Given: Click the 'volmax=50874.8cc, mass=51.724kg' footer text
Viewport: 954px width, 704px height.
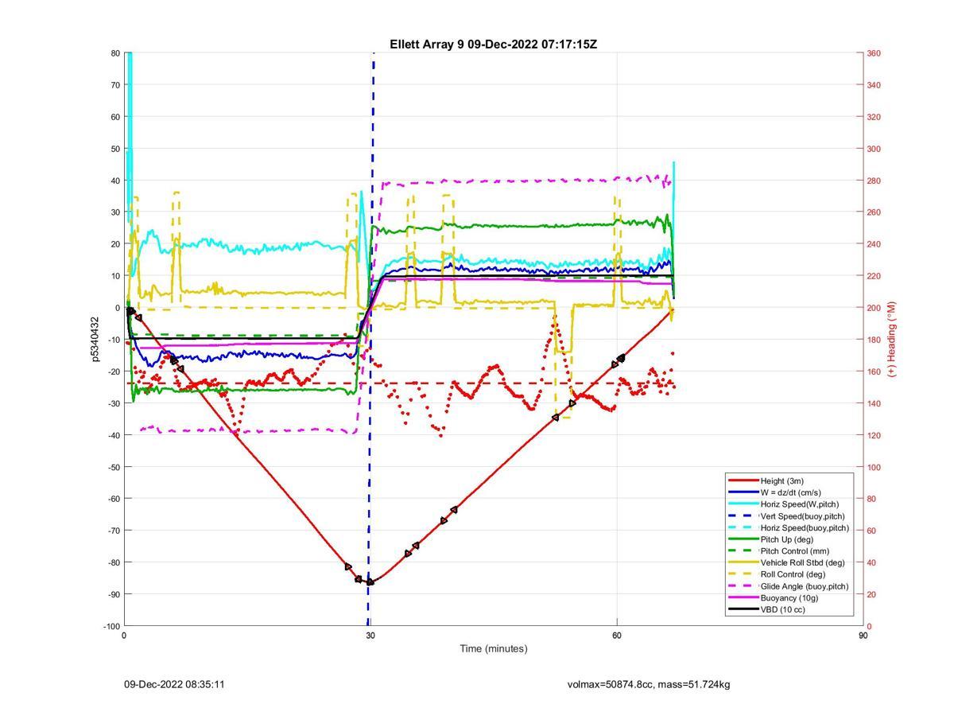Looking at the screenshot, I should coord(648,684).
